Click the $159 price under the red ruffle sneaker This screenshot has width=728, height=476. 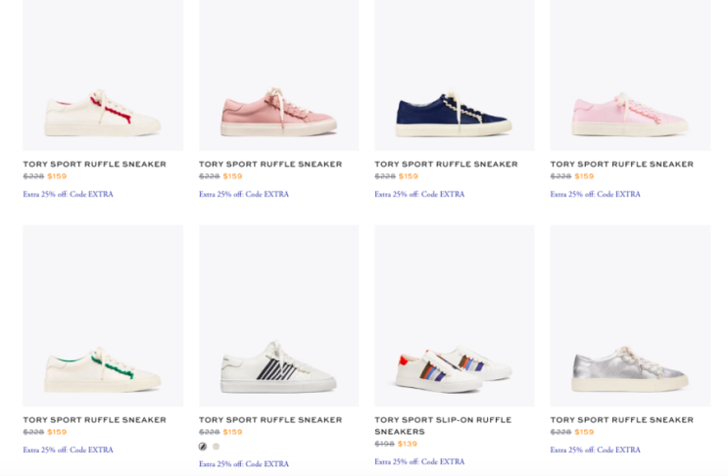(x=57, y=176)
